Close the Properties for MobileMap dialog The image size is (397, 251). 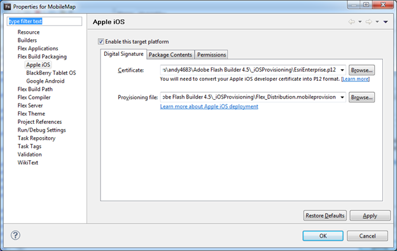pos(383,4)
